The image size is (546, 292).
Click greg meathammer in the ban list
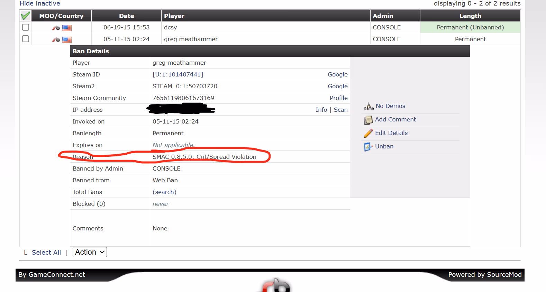[x=191, y=39]
